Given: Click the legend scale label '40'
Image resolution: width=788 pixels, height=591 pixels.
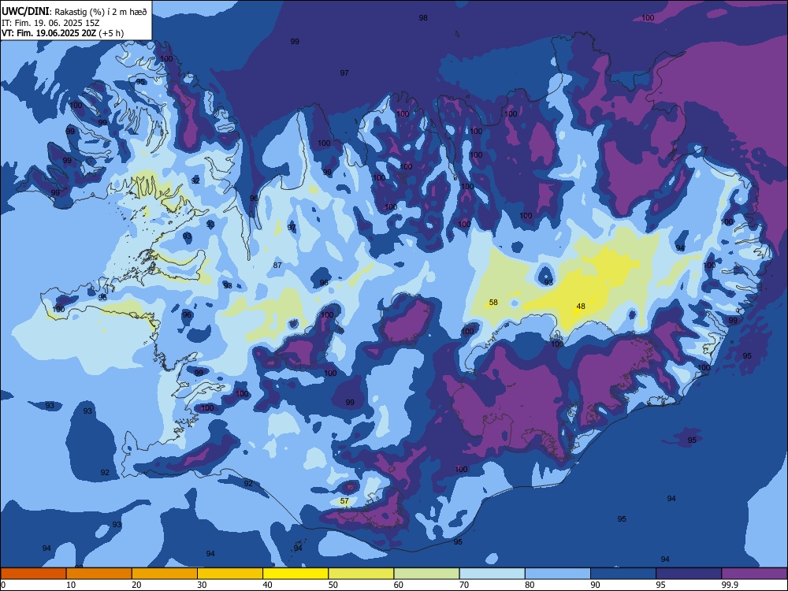Looking at the screenshot, I should 267,585.
